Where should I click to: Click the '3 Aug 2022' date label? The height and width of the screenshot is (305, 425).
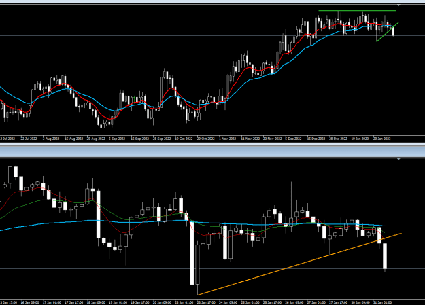pos(51,139)
